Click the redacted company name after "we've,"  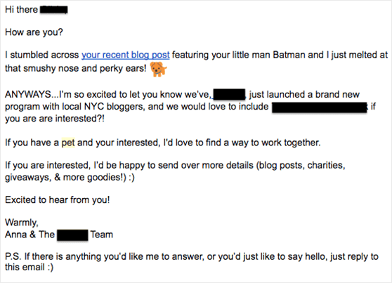coord(229,95)
